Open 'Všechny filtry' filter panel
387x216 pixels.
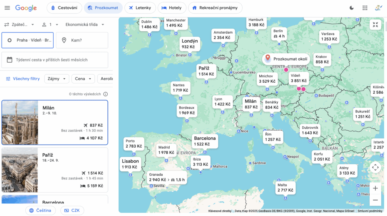click(x=23, y=79)
